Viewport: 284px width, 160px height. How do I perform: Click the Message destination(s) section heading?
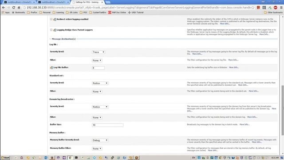coord(63,39)
